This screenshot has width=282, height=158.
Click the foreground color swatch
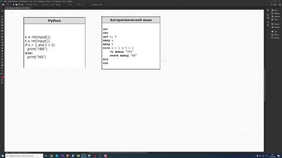click(x=2, y=76)
